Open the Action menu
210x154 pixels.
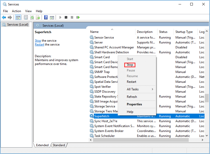[16, 11]
